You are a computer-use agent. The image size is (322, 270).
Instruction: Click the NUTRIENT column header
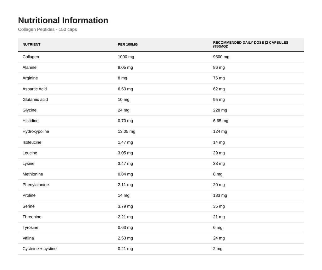point(31,45)
